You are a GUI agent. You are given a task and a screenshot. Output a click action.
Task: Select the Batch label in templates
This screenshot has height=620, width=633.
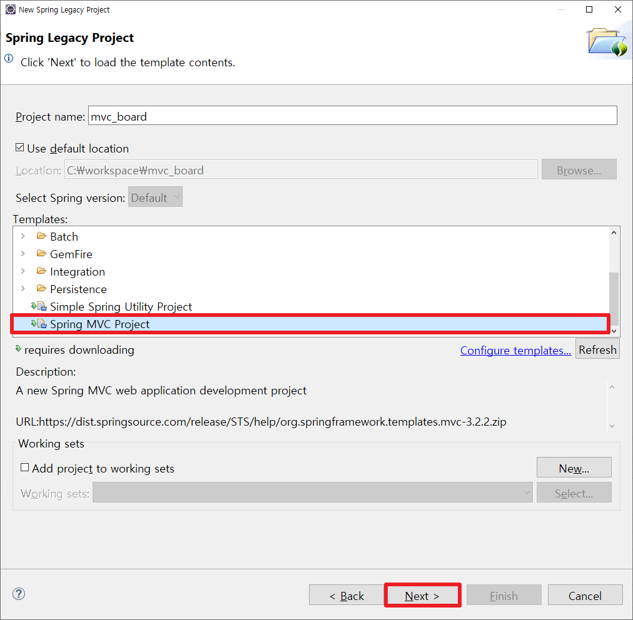click(64, 237)
